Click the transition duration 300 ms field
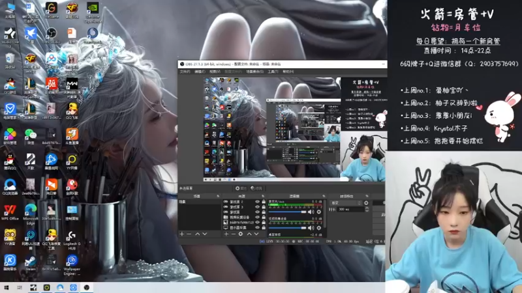522x293 pixels. click(x=350, y=209)
